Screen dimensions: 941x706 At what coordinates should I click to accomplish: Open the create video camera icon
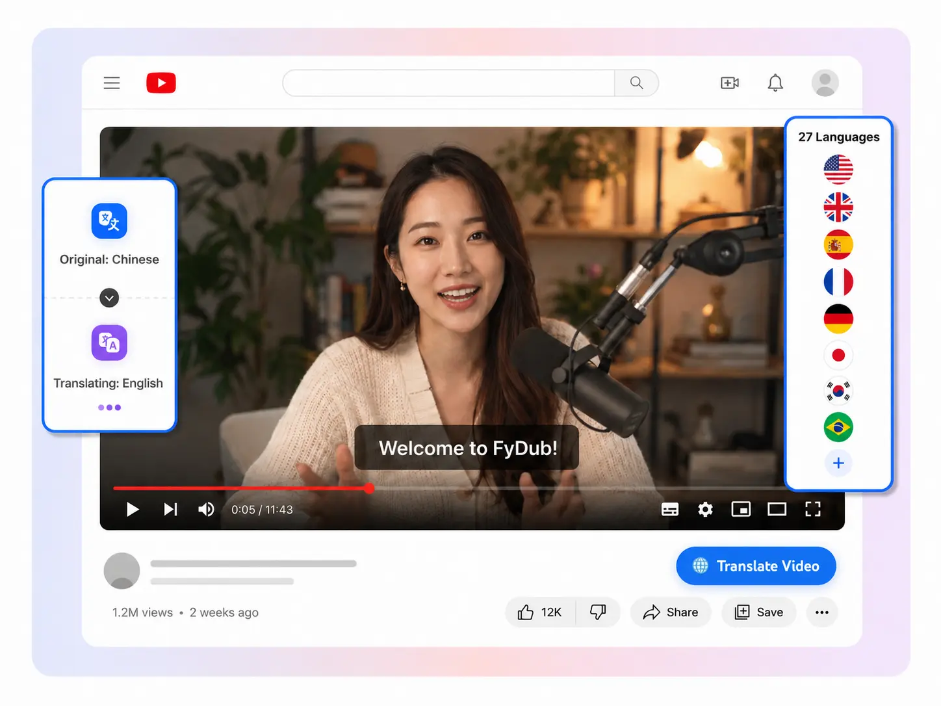tap(730, 83)
